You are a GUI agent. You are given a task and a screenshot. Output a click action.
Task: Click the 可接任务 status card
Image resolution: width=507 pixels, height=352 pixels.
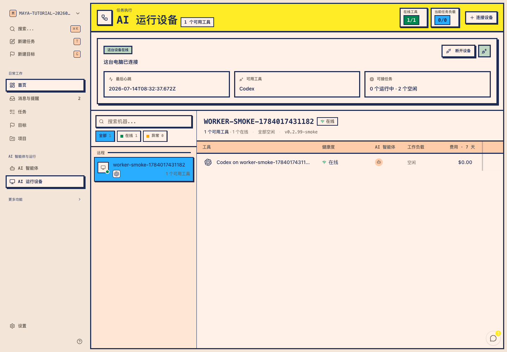(x=427, y=84)
